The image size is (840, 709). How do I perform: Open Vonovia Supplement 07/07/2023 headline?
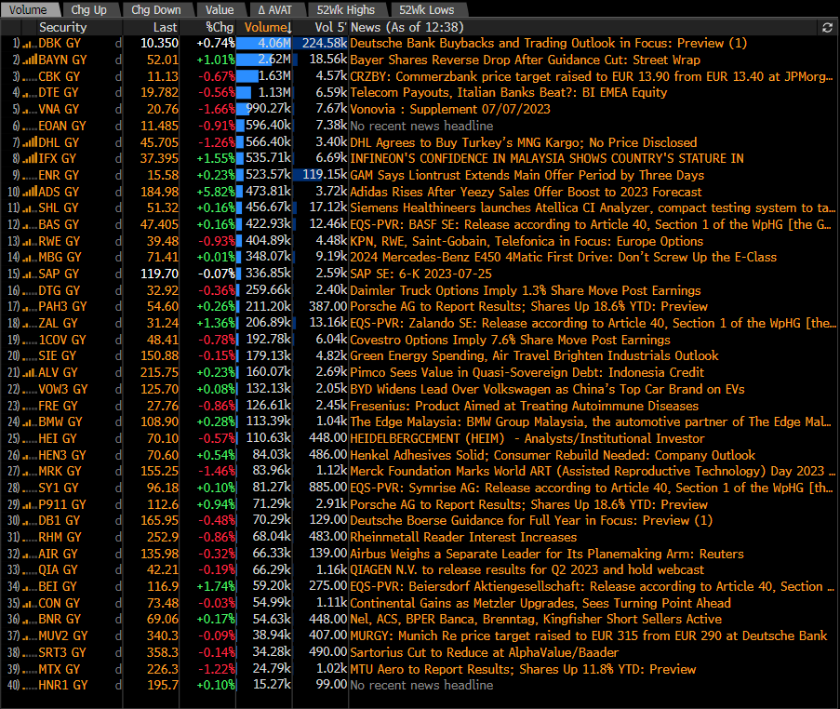coord(450,109)
